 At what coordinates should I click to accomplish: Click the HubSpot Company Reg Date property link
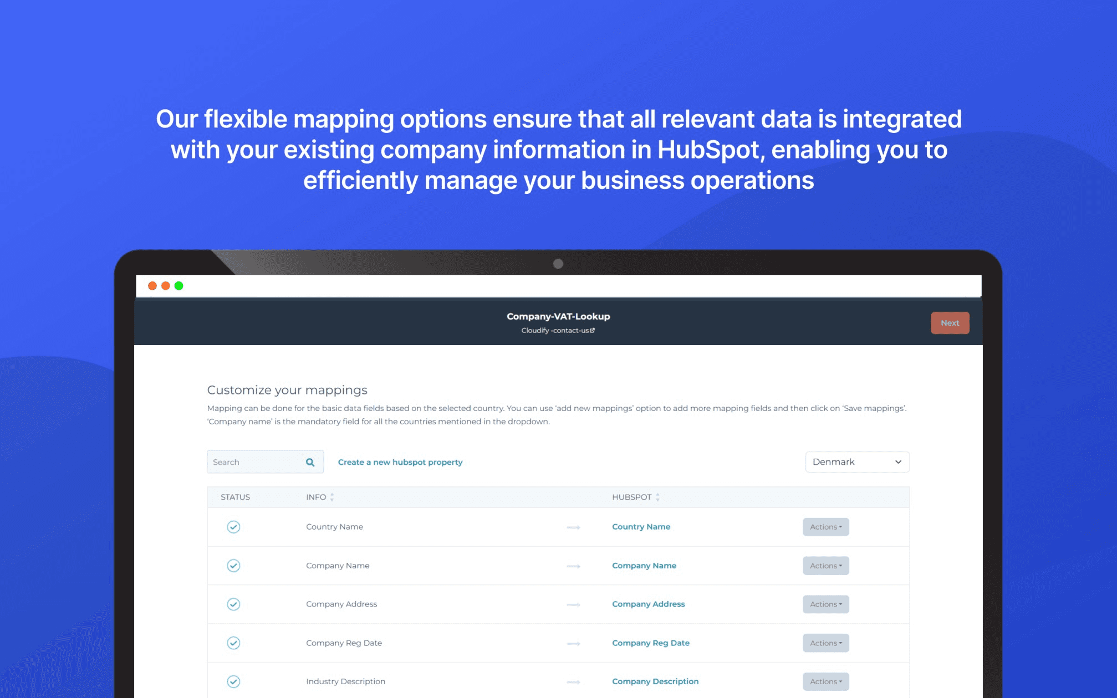[651, 643]
